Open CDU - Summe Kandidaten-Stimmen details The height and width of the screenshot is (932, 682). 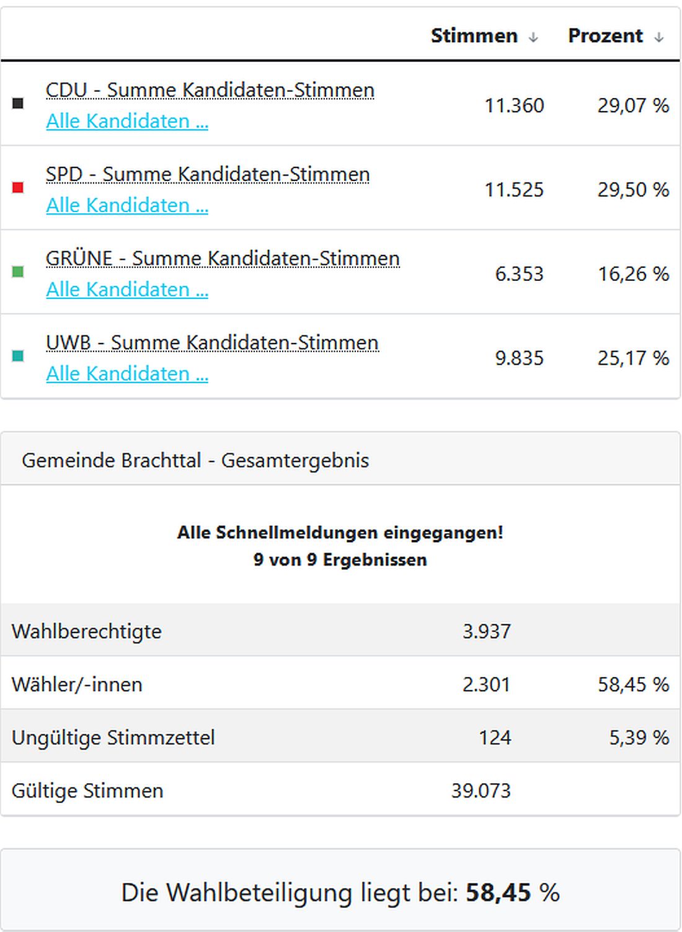point(210,89)
